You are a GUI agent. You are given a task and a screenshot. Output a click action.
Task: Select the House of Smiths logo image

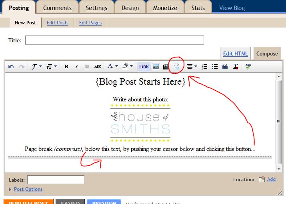(140, 123)
